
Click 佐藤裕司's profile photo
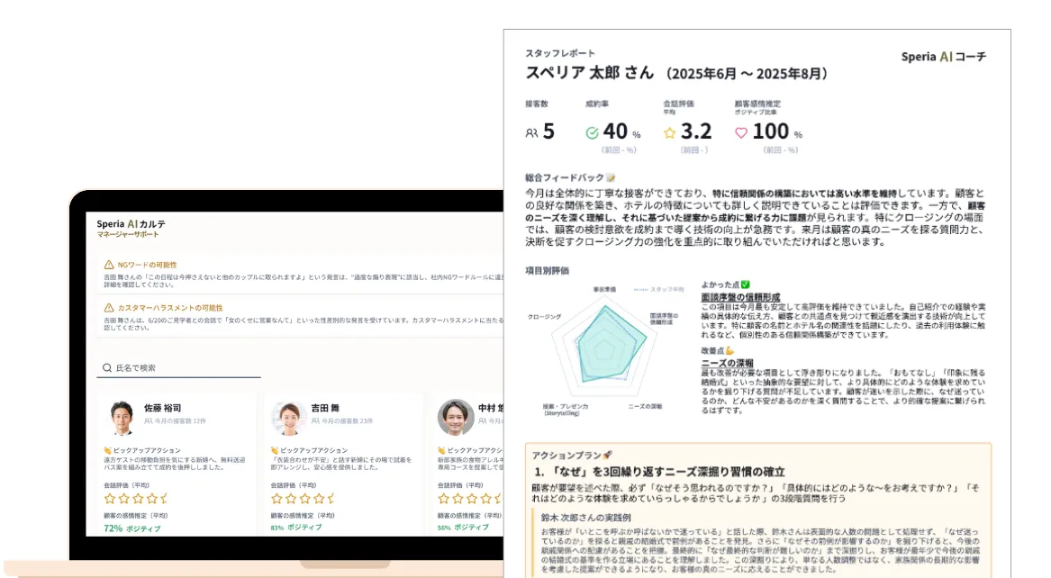click(x=121, y=415)
